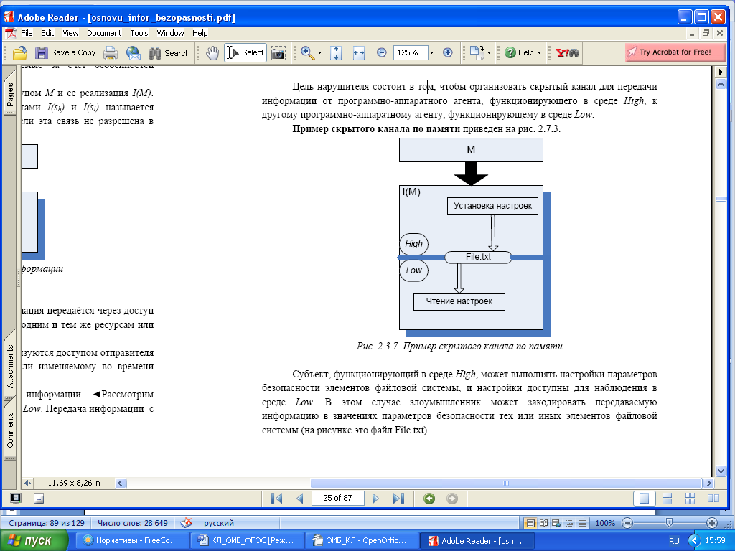Click Word Outline view icon
Image resolution: width=735 pixels, height=551 pixels.
pos(569,523)
